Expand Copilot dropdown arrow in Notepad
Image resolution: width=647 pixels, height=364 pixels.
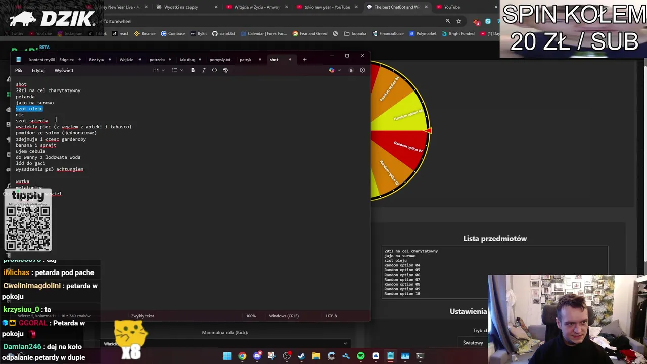[339, 70]
